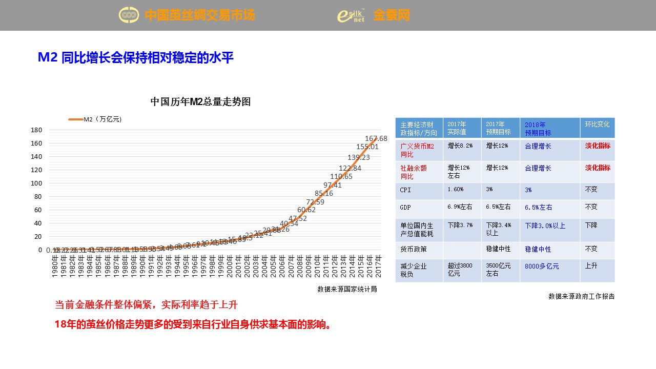Screen dimensions: 656x369
Task: Select the CPI row label cell
Action: pyautogui.click(x=419, y=190)
